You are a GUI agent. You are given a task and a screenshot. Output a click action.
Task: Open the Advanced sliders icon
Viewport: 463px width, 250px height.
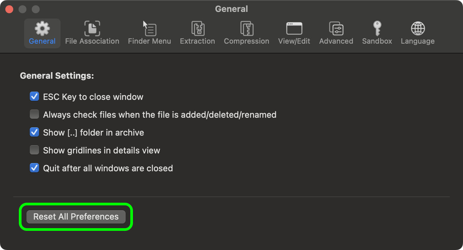336,29
